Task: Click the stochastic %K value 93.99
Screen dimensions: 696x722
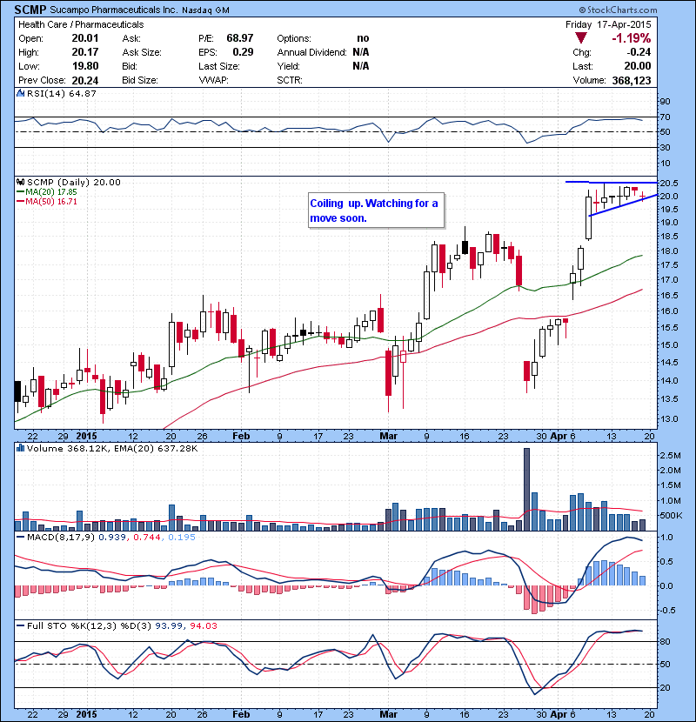Action: (x=168, y=625)
